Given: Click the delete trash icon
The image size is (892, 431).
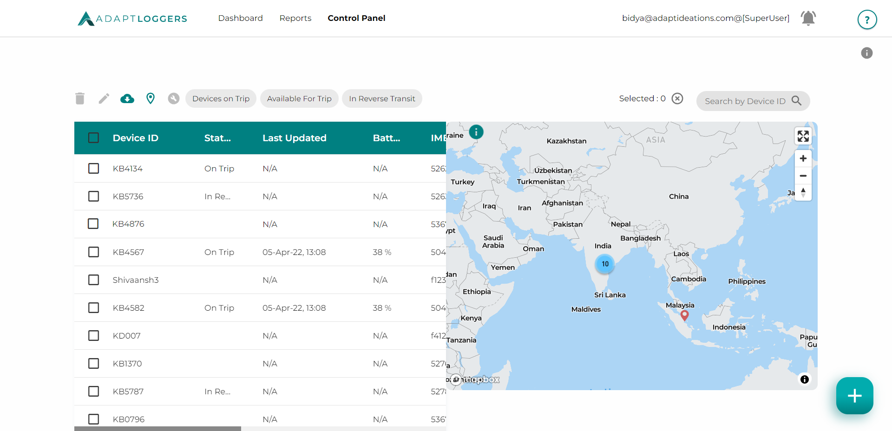Looking at the screenshot, I should [x=80, y=98].
